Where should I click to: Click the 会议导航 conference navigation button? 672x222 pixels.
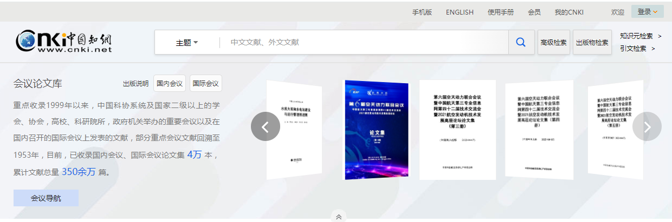click(x=46, y=198)
